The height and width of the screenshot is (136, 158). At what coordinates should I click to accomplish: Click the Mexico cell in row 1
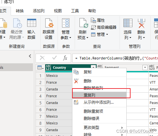58,76
